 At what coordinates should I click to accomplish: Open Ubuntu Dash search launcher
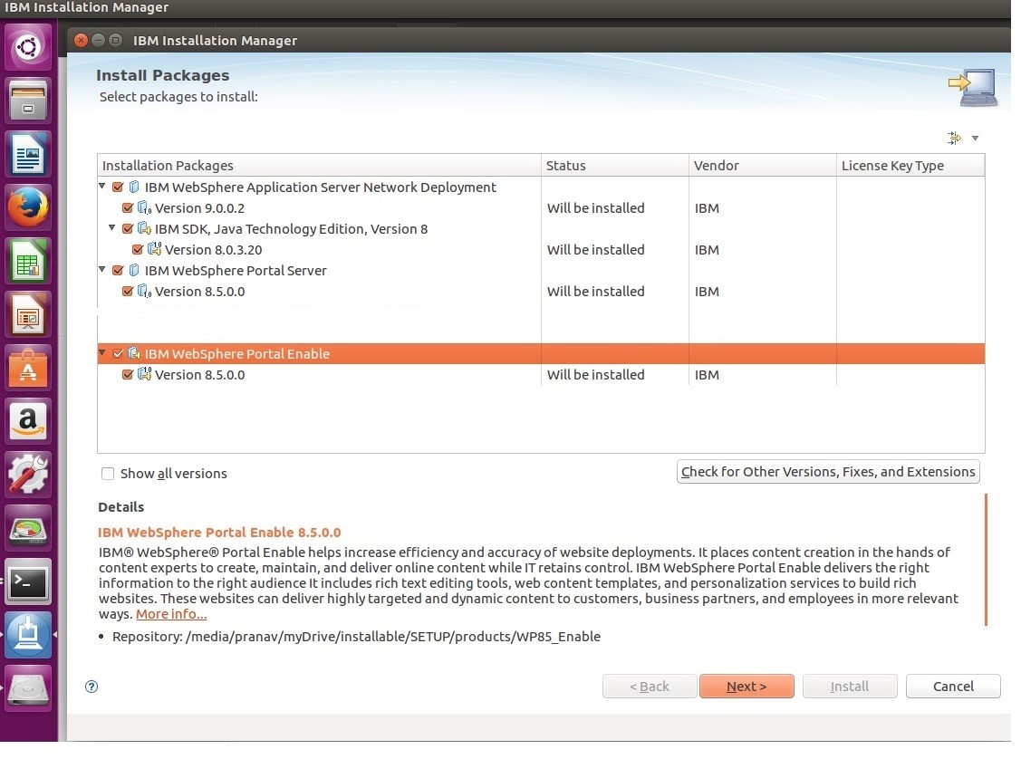point(28,47)
